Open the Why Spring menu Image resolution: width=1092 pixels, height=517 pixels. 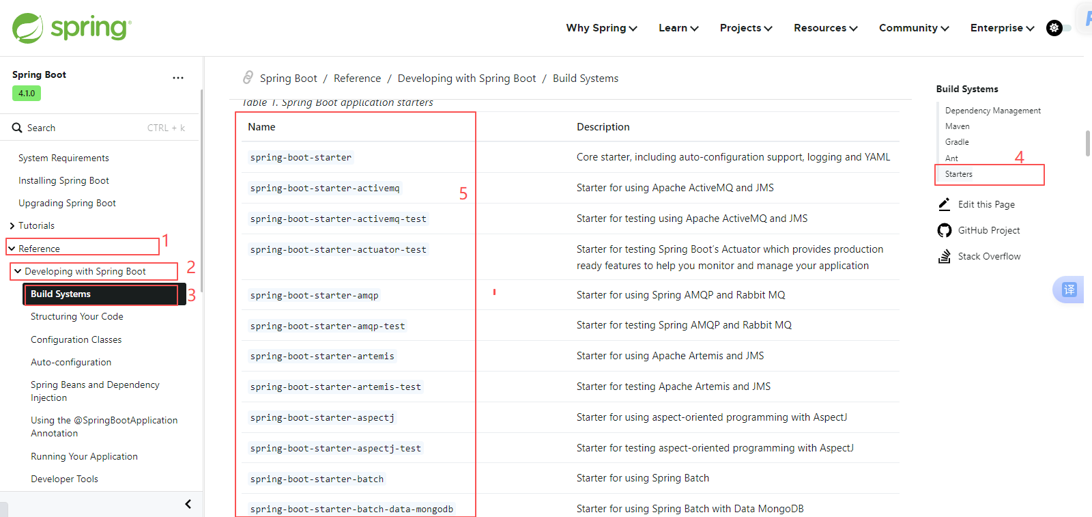[601, 28]
